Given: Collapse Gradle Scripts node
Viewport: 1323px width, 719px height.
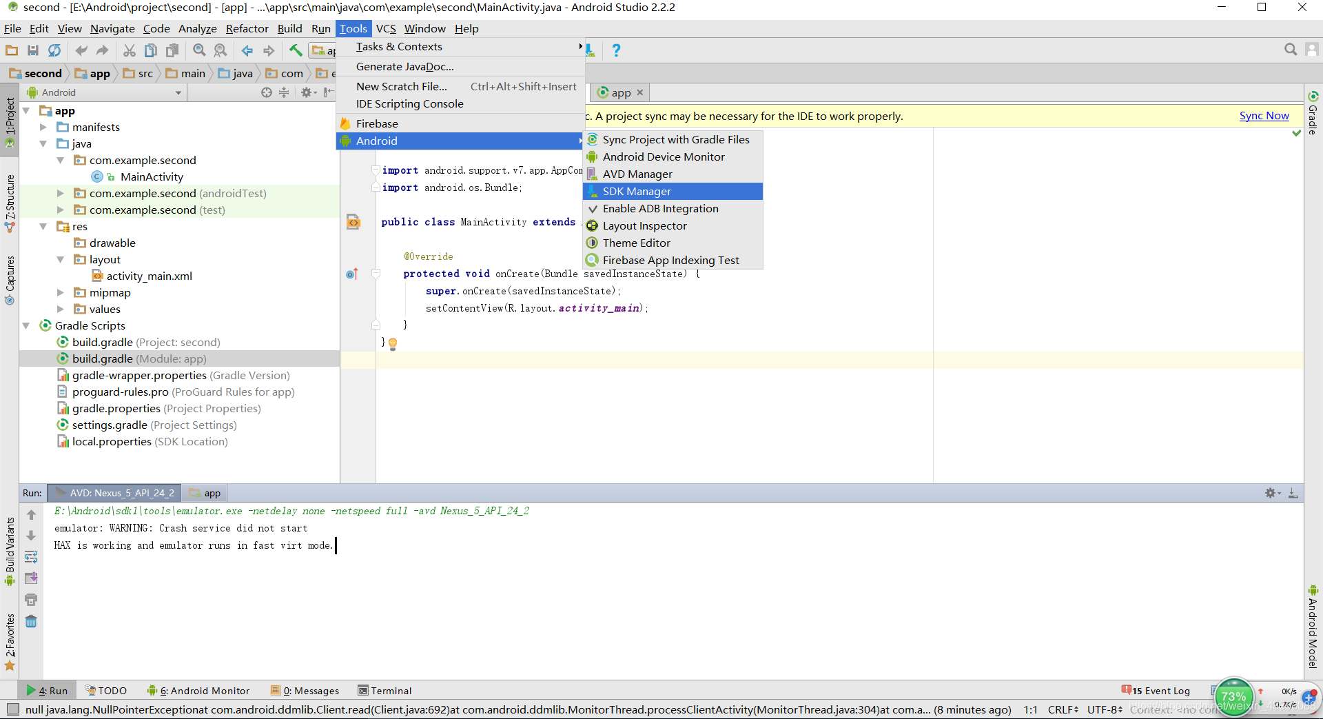Looking at the screenshot, I should 26,326.
